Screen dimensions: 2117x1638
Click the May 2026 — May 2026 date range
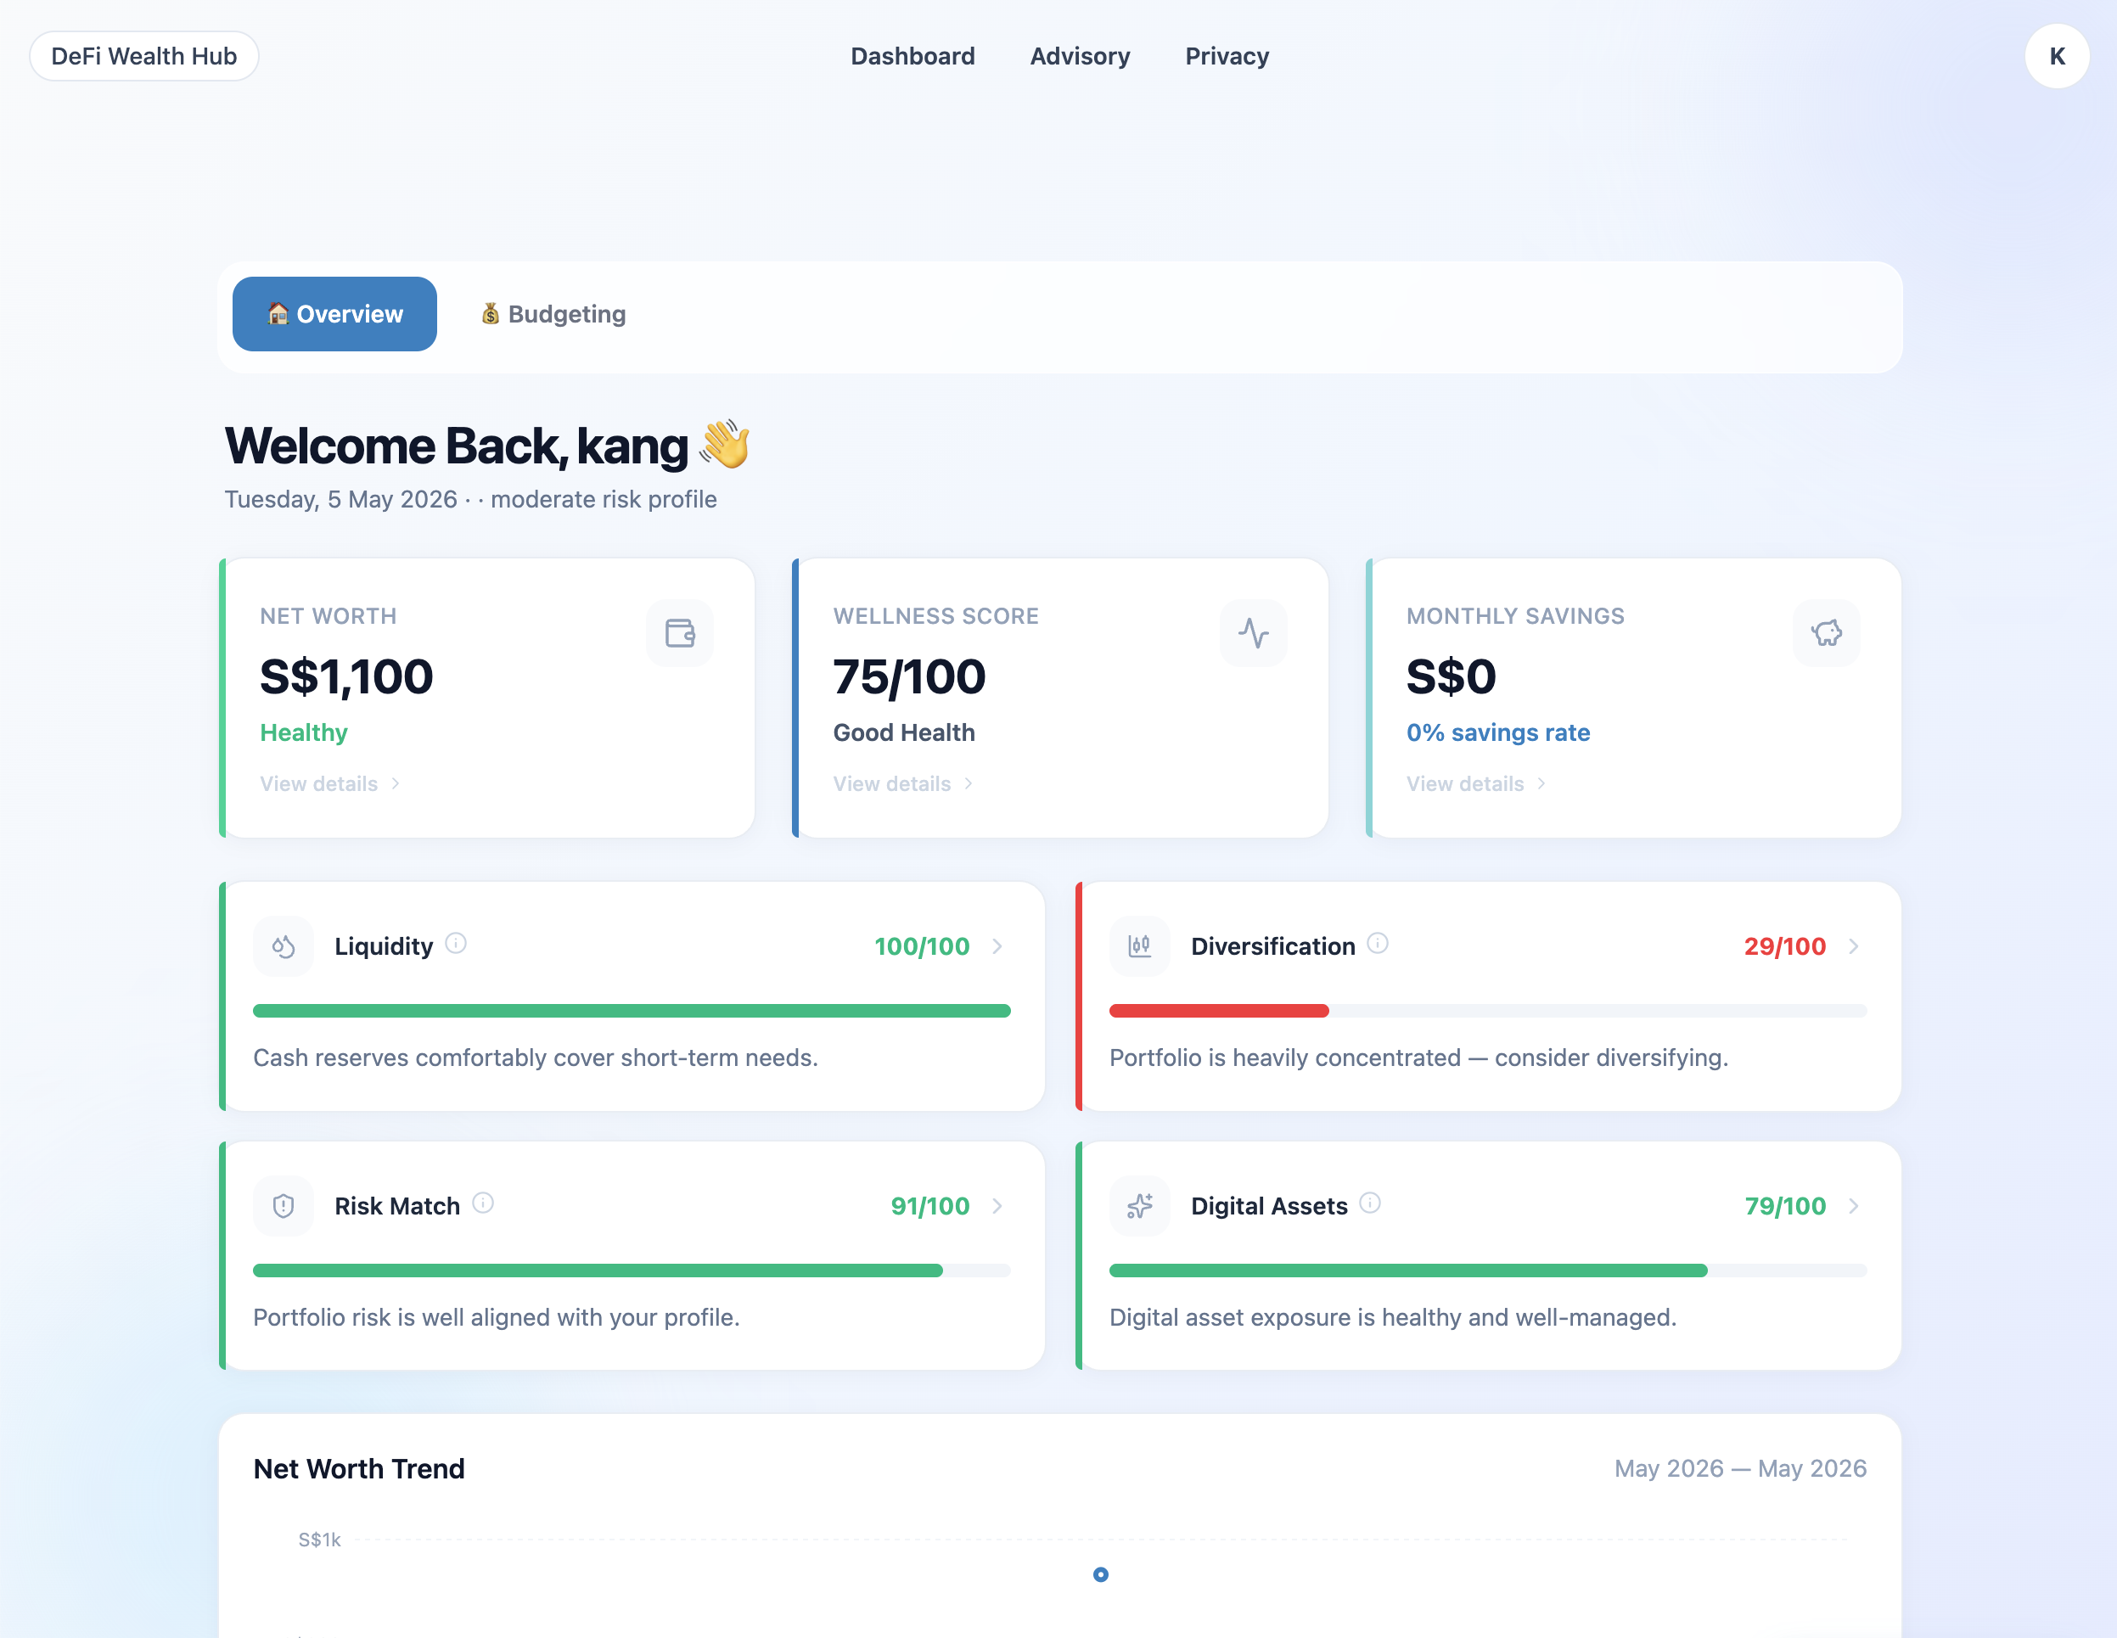coord(1740,1468)
